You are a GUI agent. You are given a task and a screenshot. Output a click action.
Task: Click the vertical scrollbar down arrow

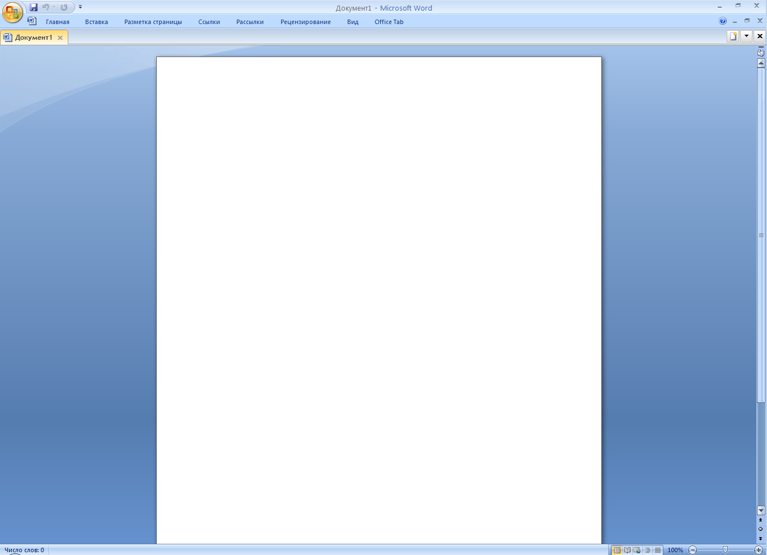pos(761,510)
